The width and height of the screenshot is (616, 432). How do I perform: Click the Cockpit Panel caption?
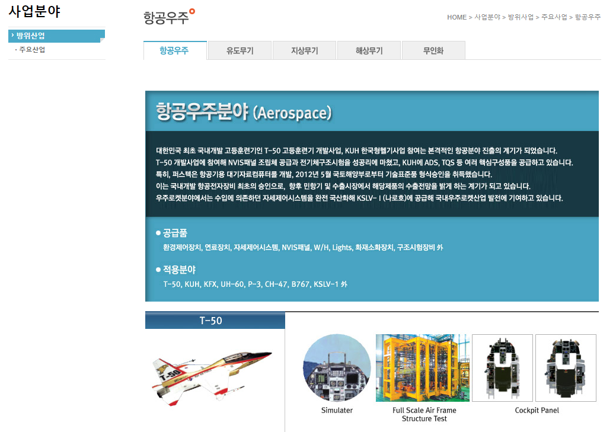[x=537, y=411]
